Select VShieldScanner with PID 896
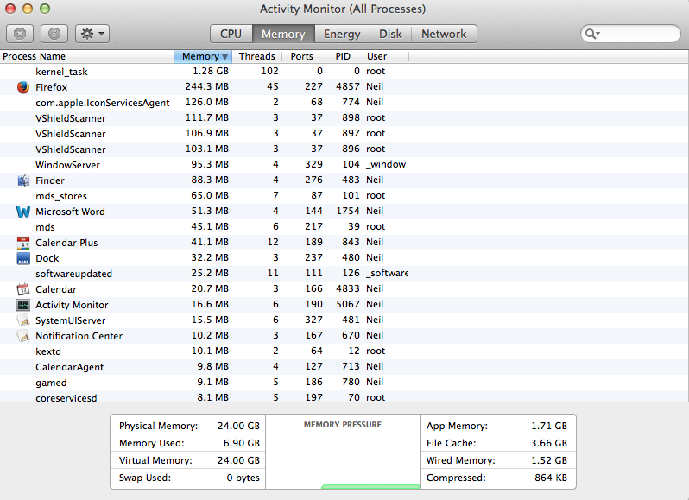Viewport: 689px width, 500px height. pyautogui.click(x=344, y=149)
